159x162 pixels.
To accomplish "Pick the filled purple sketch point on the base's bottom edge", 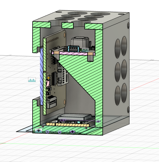I will [72, 132].
